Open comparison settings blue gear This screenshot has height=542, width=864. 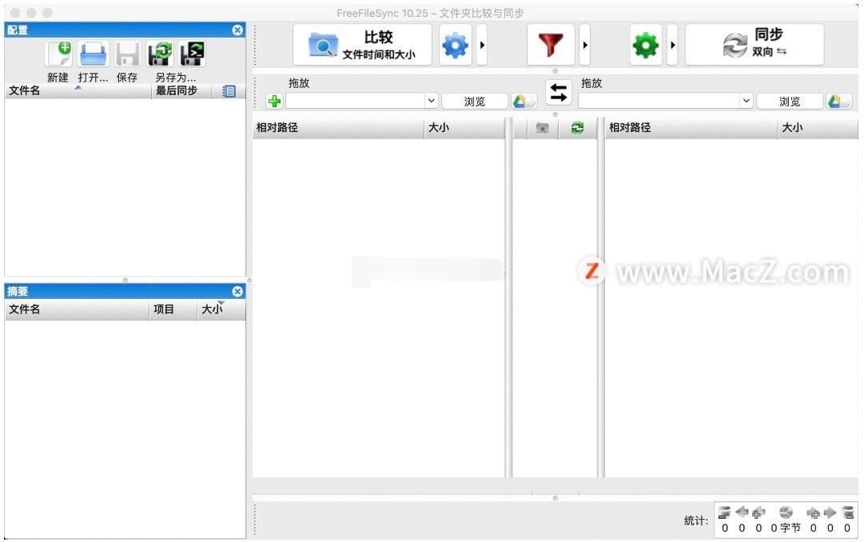pyautogui.click(x=455, y=45)
